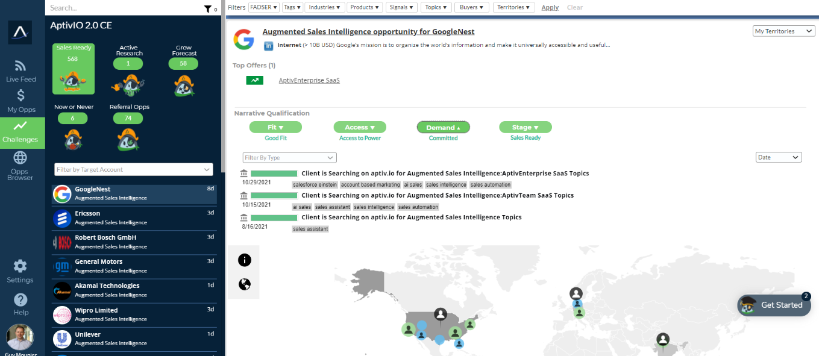Select the Unilever account row
Image resolution: width=819 pixels, height=356 pixels.
point(134,339)
